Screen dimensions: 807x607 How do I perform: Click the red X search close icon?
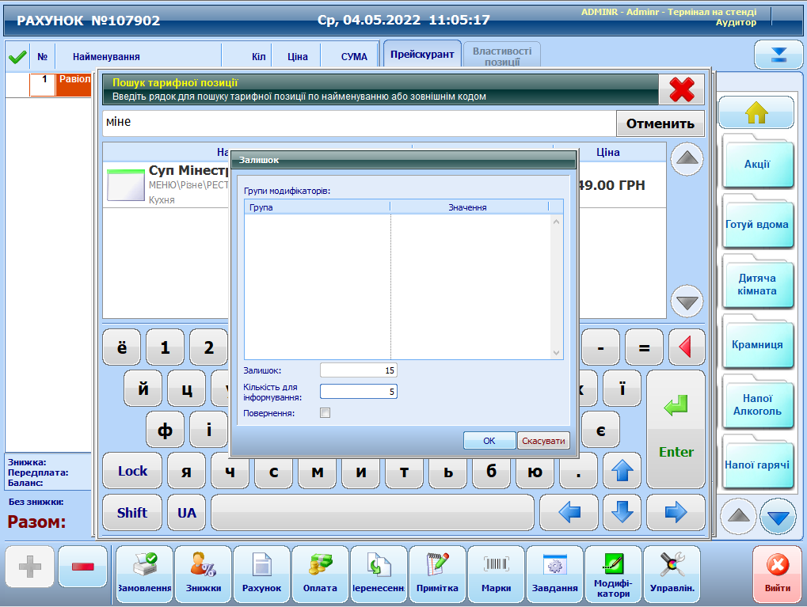[681, 89]
